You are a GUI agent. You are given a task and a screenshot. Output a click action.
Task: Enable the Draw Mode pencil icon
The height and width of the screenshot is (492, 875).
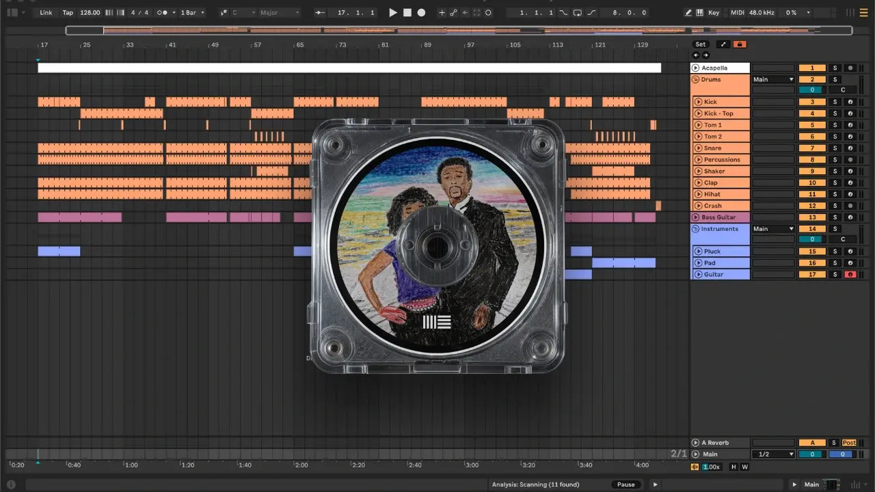coord(688,12)
